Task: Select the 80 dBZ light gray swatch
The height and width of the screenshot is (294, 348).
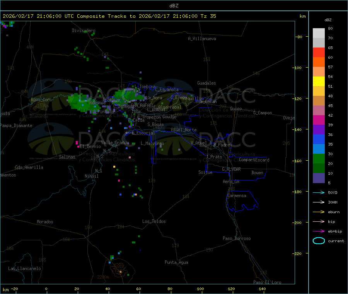Action: pyautogui.click(x=319, y=33)
